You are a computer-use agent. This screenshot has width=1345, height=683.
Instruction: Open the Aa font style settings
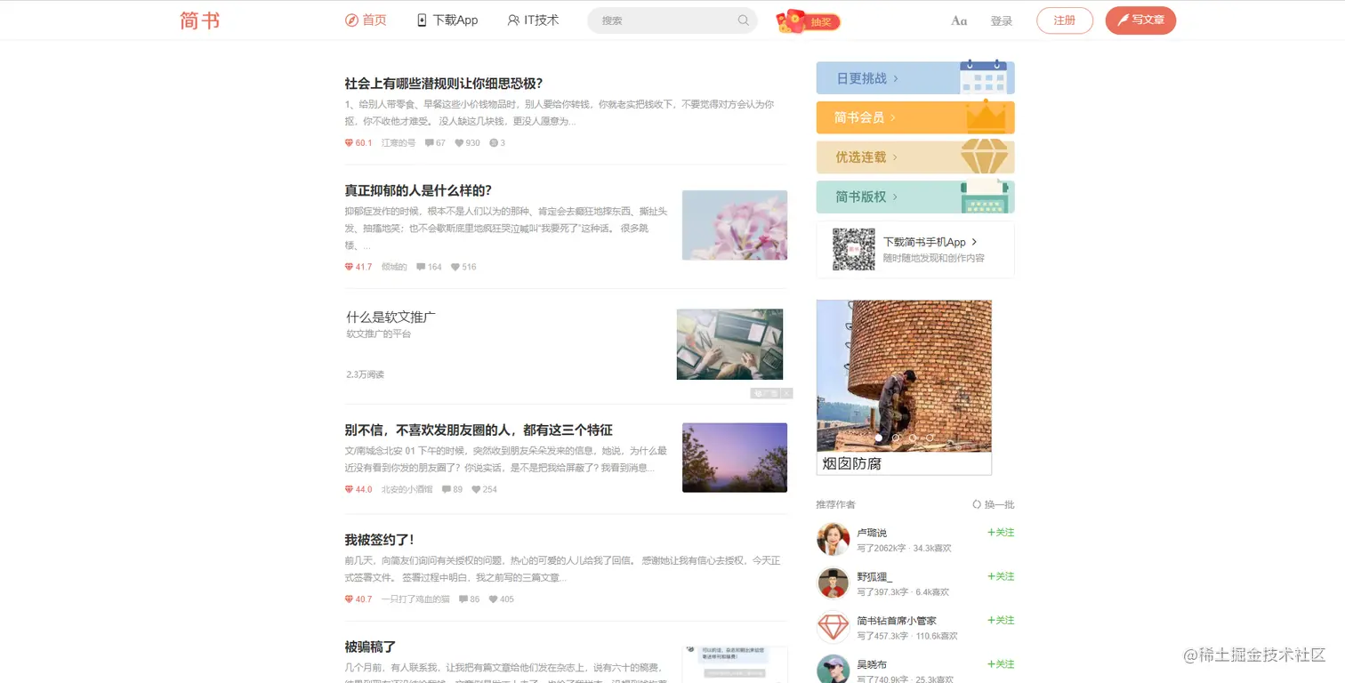point(959,20)
